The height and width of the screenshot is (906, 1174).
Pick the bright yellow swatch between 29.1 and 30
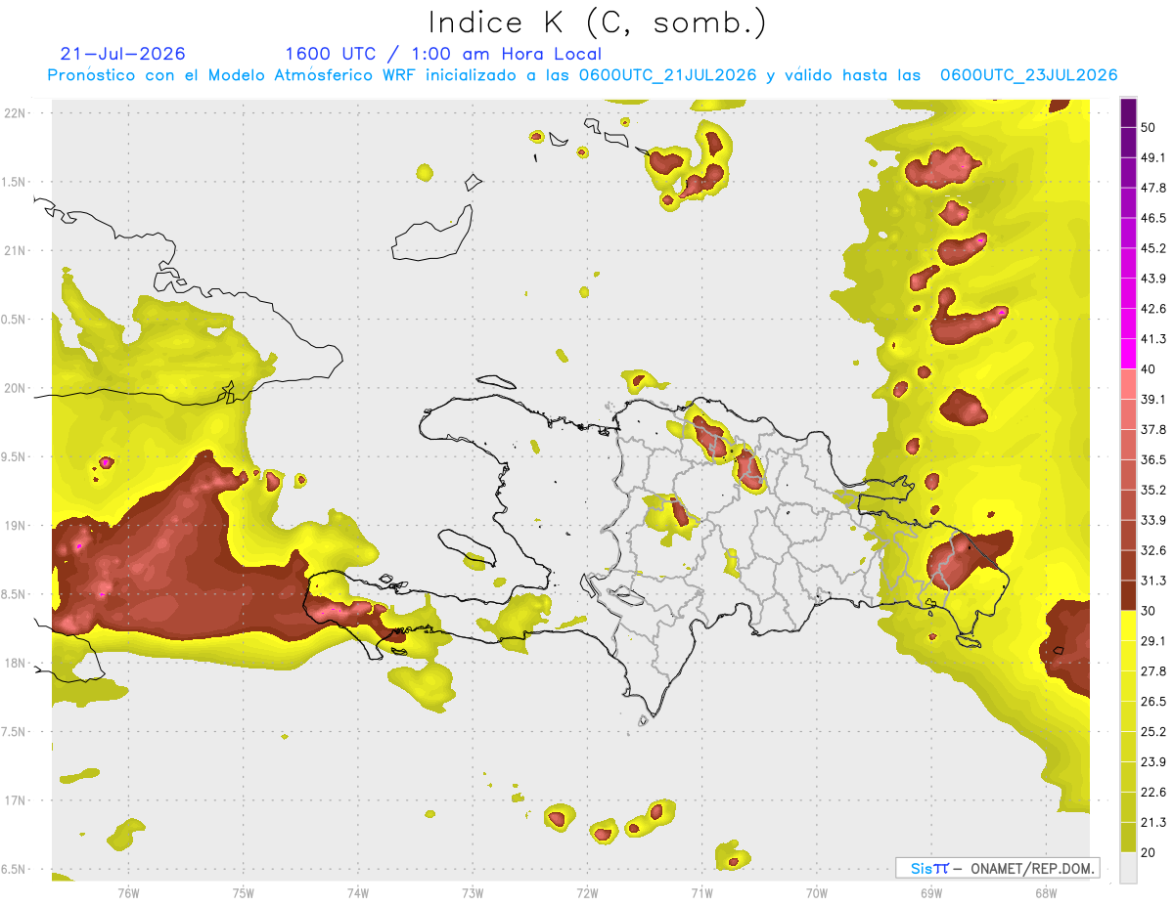tap(1128, 626)
